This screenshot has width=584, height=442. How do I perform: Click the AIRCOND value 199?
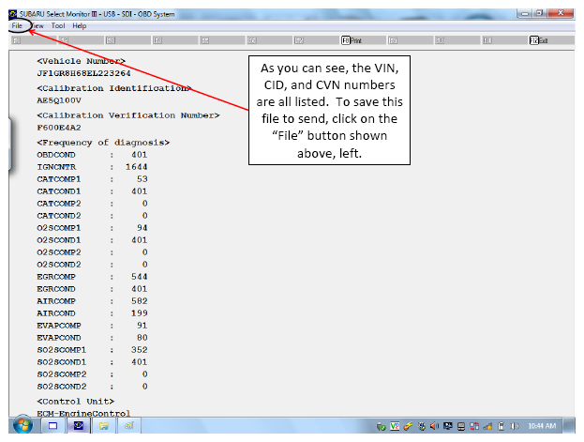[x=140, y=313]
